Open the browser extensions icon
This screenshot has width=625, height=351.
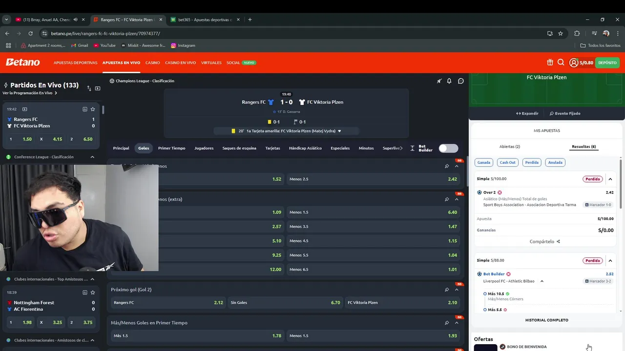click(577, 33)
